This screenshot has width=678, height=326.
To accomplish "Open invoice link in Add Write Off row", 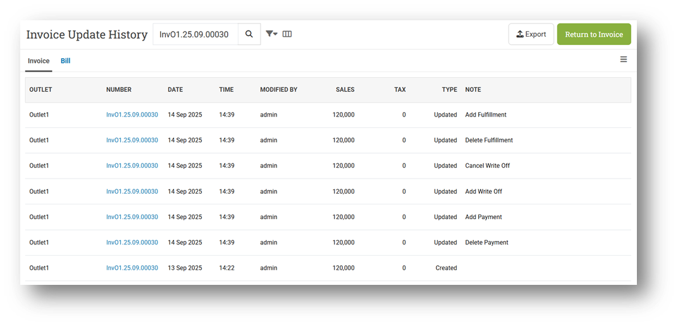I will coord(132,191).
